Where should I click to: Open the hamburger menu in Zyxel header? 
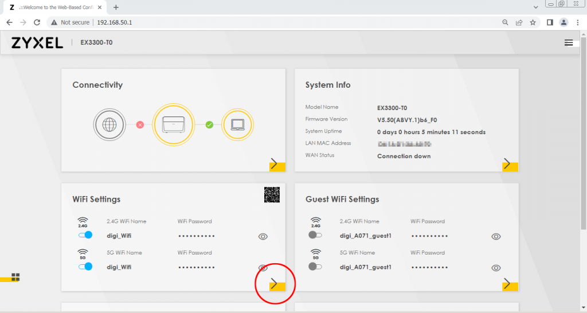[x=568, y=43]
